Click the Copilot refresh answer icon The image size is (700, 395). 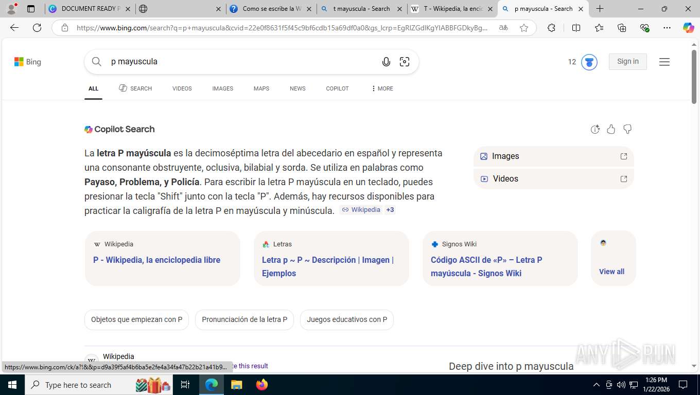[595, 130]
